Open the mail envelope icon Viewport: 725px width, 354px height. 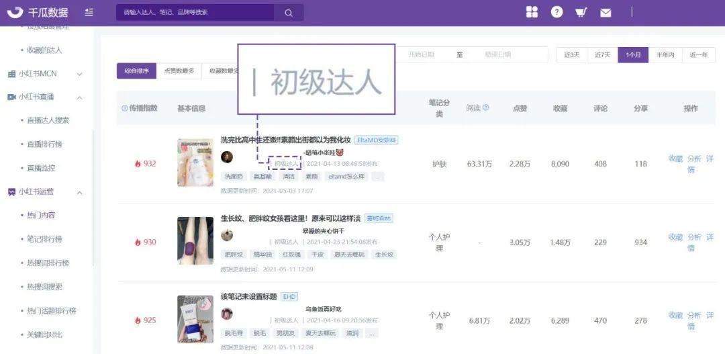click(606, 12)
